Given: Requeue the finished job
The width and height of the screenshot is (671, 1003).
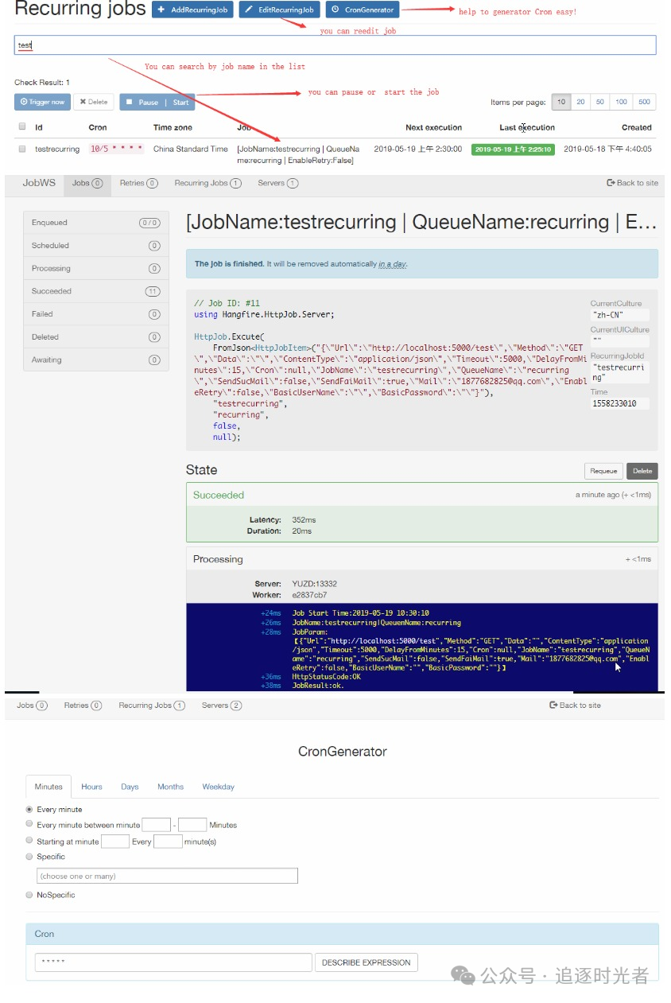Looking at the screenshot, I should click(603, 471).
